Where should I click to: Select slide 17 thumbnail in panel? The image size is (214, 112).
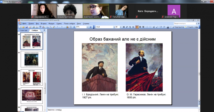(x=32, y=96)
